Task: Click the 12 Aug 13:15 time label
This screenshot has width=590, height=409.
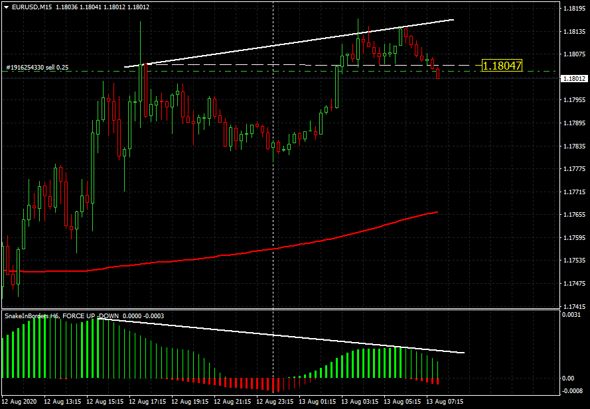Action: [62, 402]
